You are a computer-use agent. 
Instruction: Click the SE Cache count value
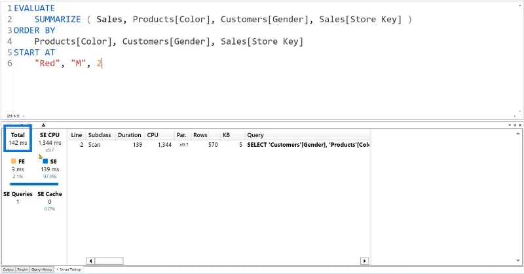(x=50, y=202)
